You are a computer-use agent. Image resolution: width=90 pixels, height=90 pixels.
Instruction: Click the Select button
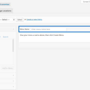pyautogui.click(x=20, y=20)
